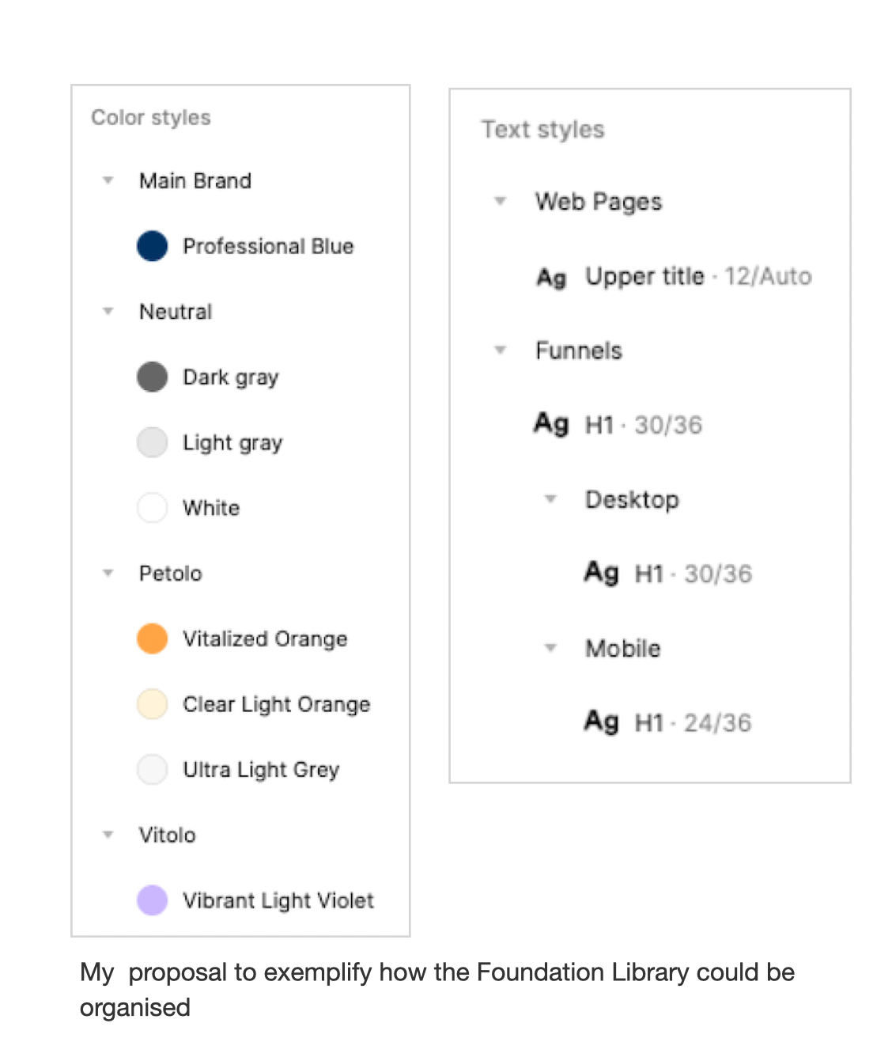Image resolution: width=892 pixels, height=1057 pixels.
Task: Pick the Dark gray color circle
Action: pyautogui.click(x=152, y=377)
